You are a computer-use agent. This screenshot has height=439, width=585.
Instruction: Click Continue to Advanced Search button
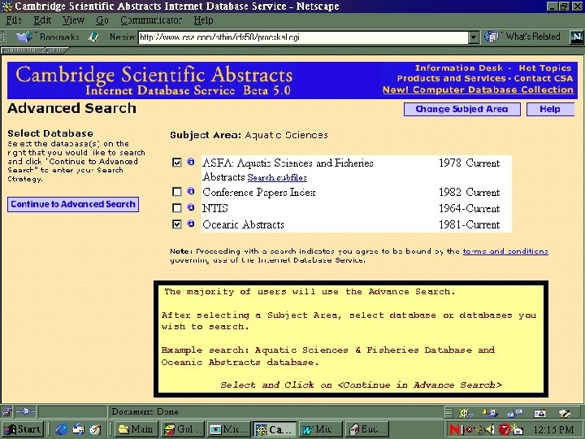coord(73,204)
